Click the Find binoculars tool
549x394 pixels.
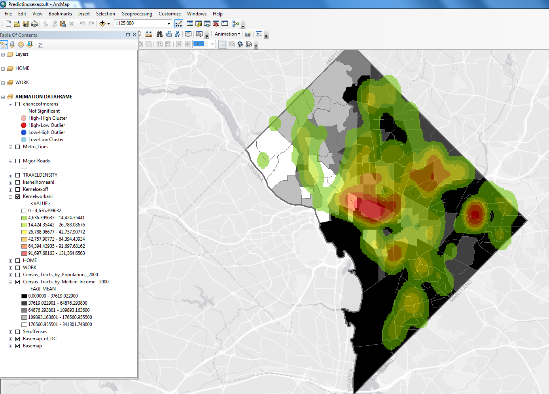coord(159,34)
